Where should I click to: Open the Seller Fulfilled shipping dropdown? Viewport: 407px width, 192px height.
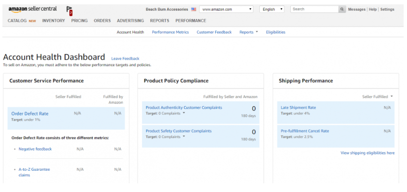pos(377,96)
